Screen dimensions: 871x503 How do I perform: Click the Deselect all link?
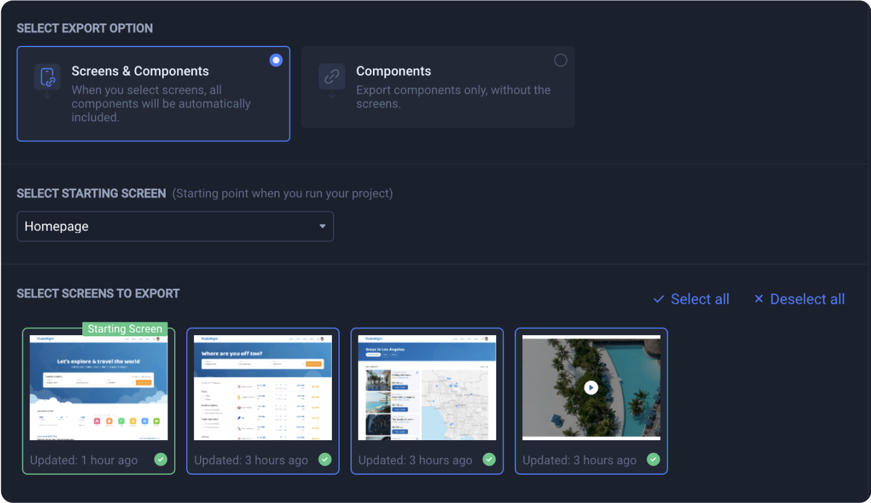(x=807, y=299)
